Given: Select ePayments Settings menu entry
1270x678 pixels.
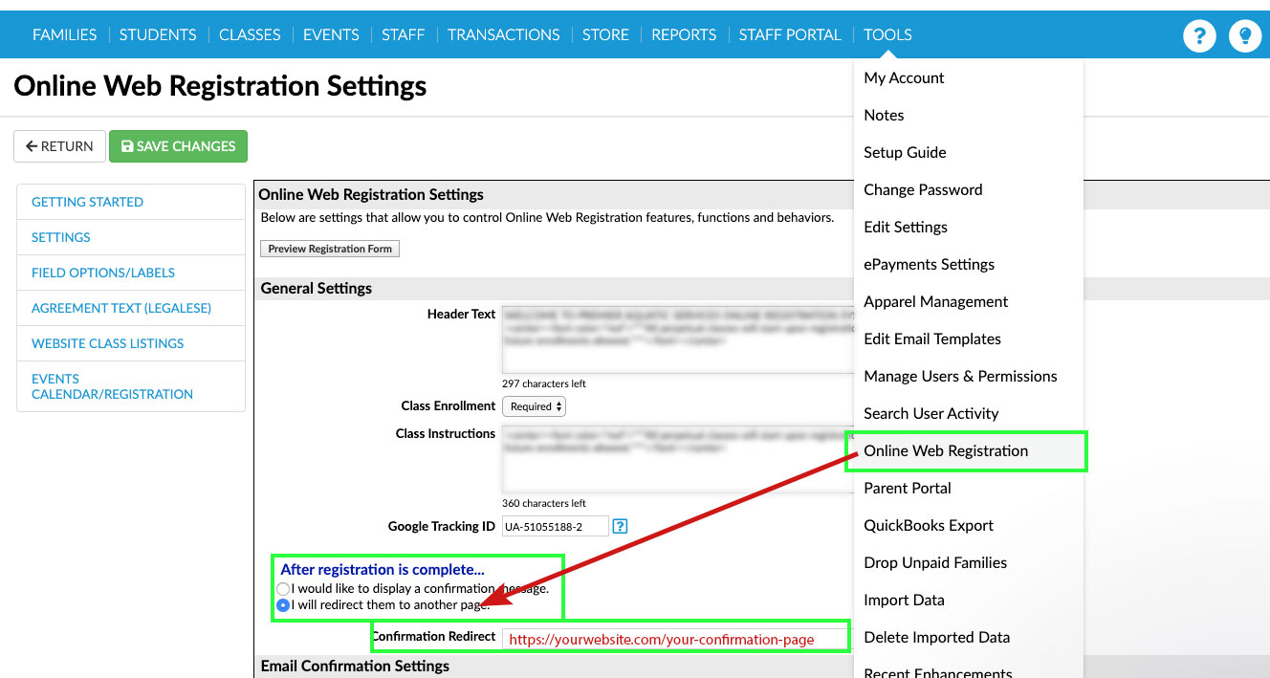Looking at the screenshot, I should click(929, 264).
